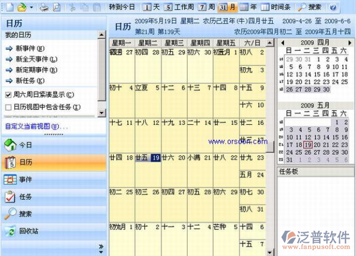
Task: Enable 日历视图中包含任务 checkbox
Action: (x=8, y=107)
